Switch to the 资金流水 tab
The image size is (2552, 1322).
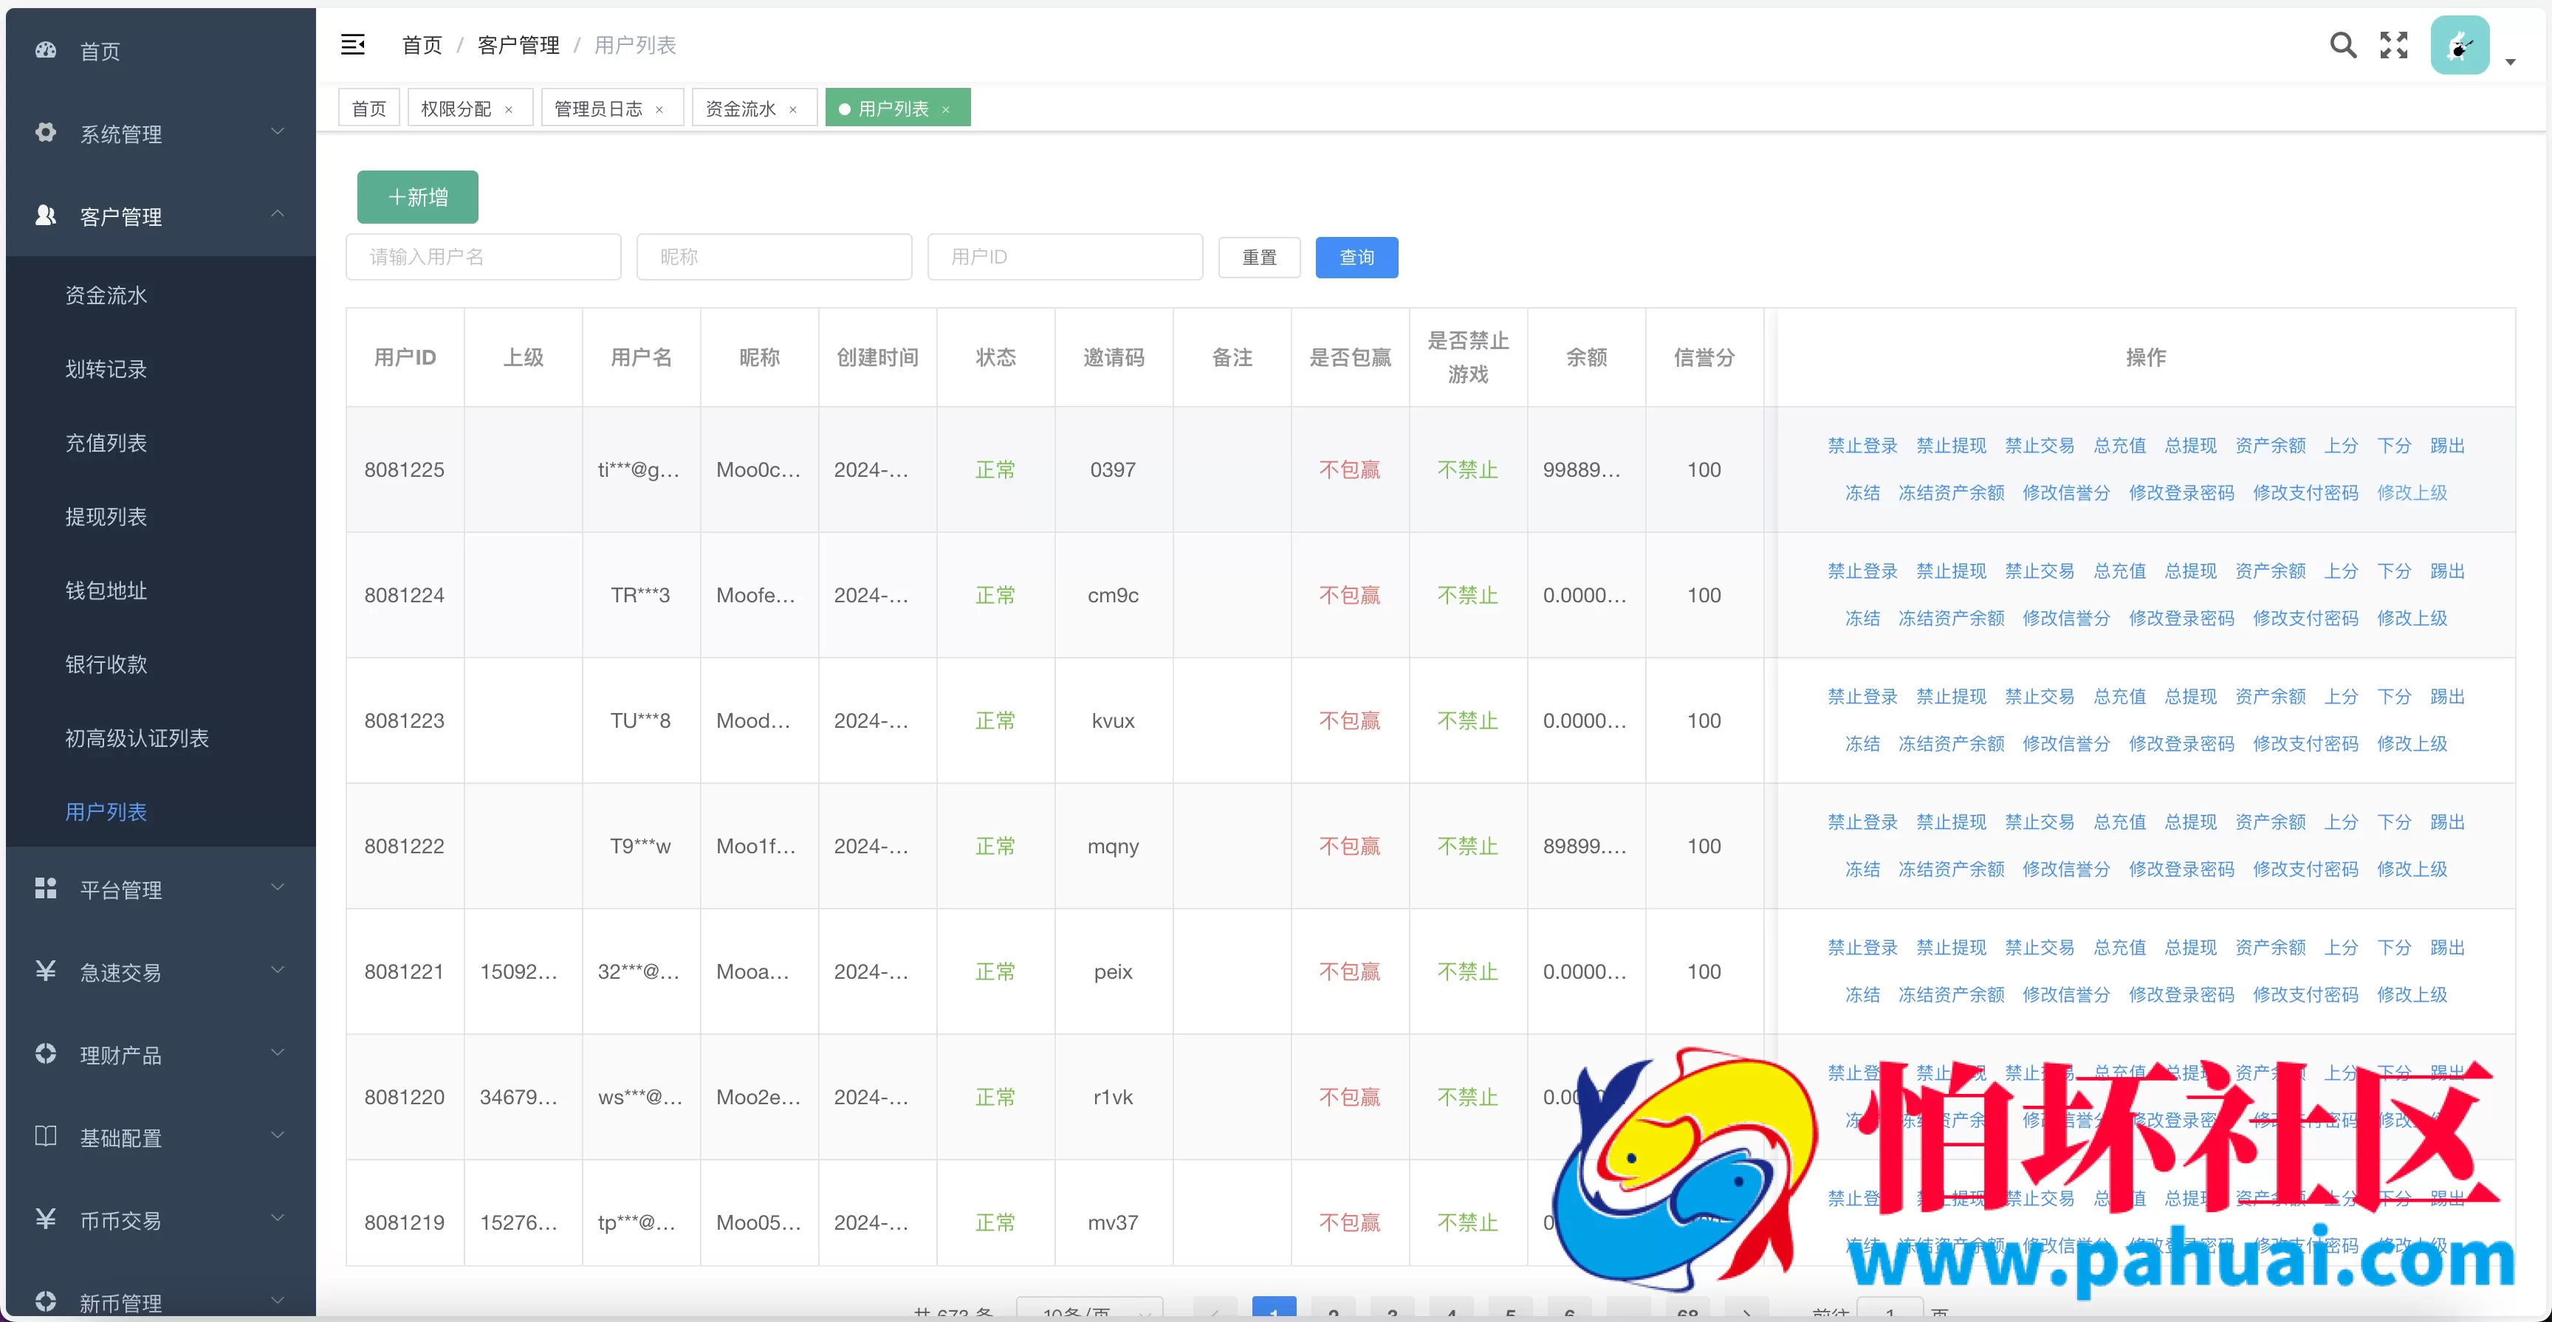(x=742, y=108)
